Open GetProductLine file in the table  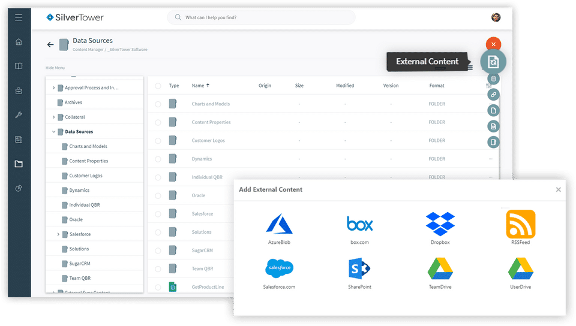pos(208,287)
